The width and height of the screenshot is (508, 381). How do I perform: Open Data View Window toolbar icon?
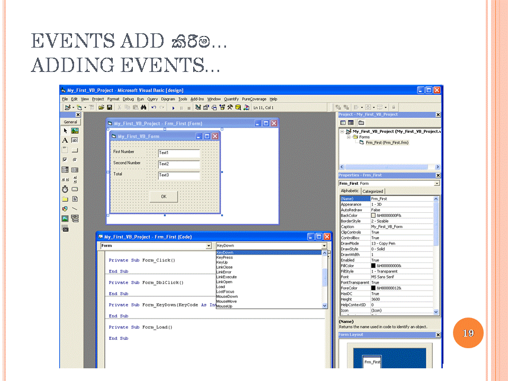(238, 107)
